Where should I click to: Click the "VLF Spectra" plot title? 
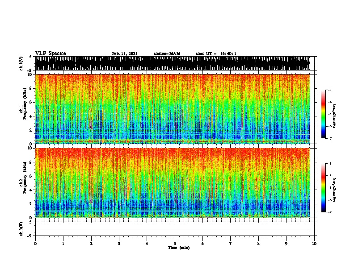51,54
